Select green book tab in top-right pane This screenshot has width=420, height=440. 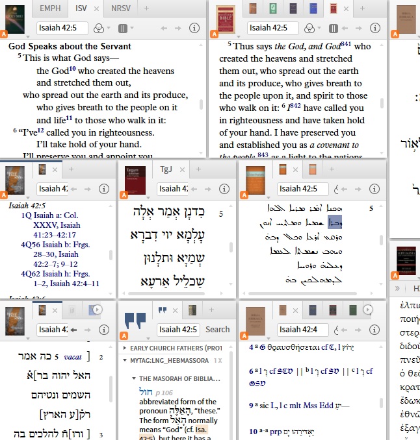(x=272, y=8)
